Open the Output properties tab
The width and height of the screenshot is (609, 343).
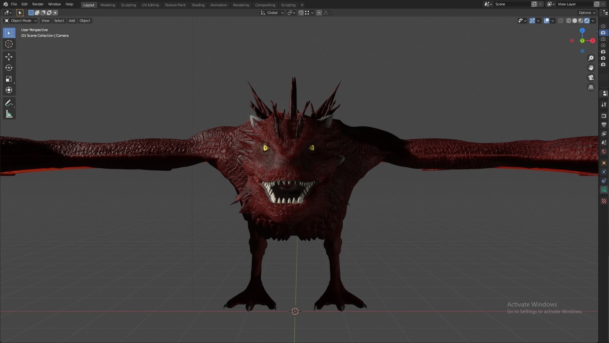(x=604, y=125)
